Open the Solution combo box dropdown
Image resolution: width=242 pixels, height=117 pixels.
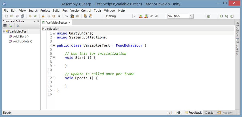coord(191,16)
